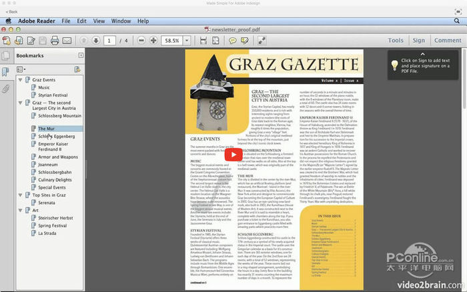
Task: Click the page number input field
Action: [109, 41]
